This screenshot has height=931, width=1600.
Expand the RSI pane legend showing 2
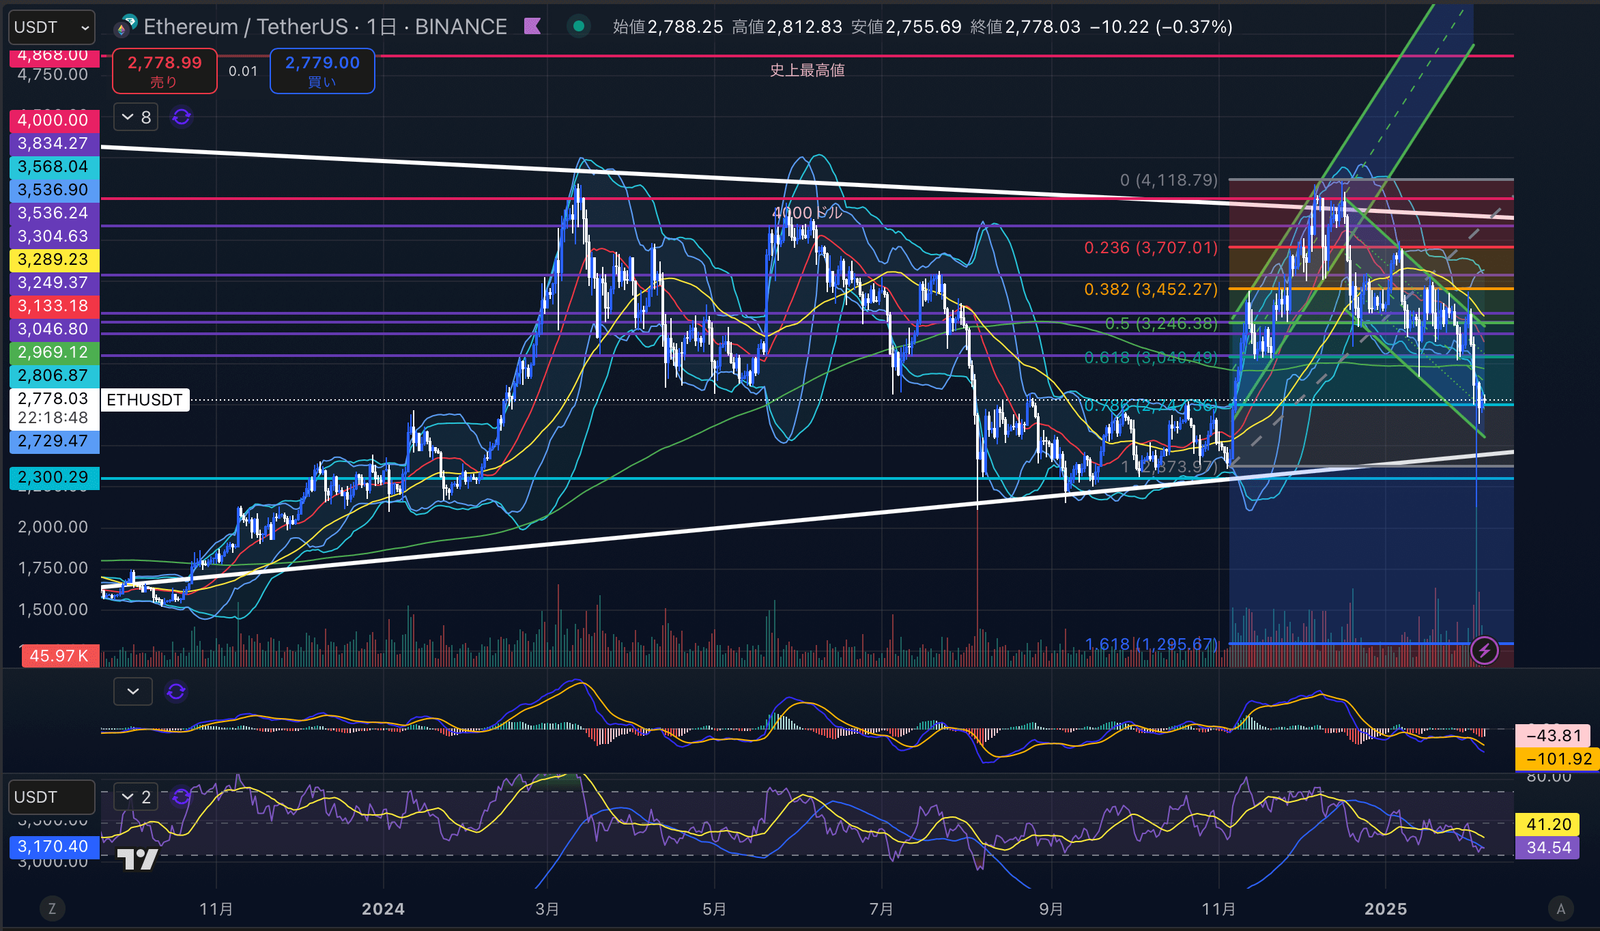(136, 797)
